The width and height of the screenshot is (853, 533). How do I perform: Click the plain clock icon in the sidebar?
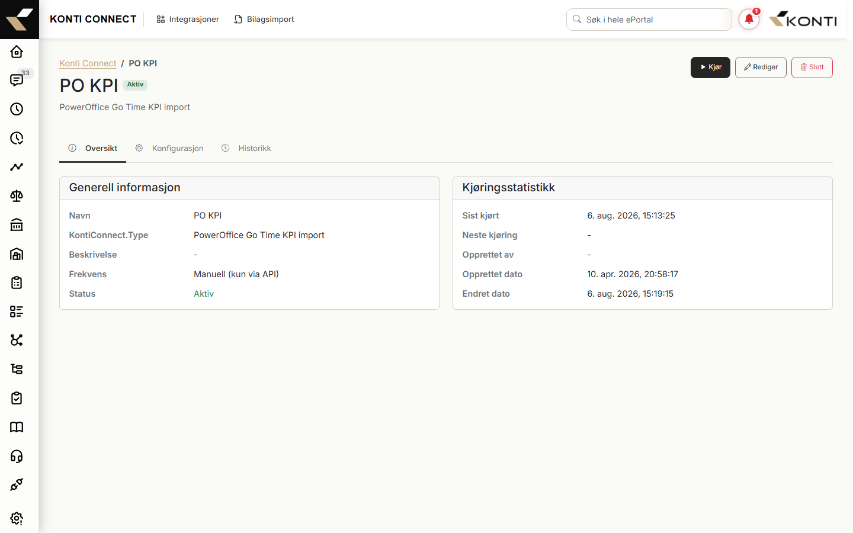pos(17,109)
